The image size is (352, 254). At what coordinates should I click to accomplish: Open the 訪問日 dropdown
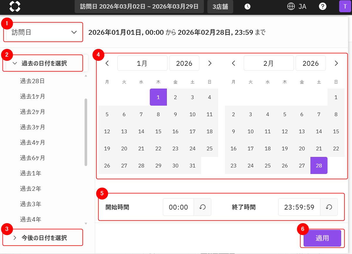coord(44,32)
